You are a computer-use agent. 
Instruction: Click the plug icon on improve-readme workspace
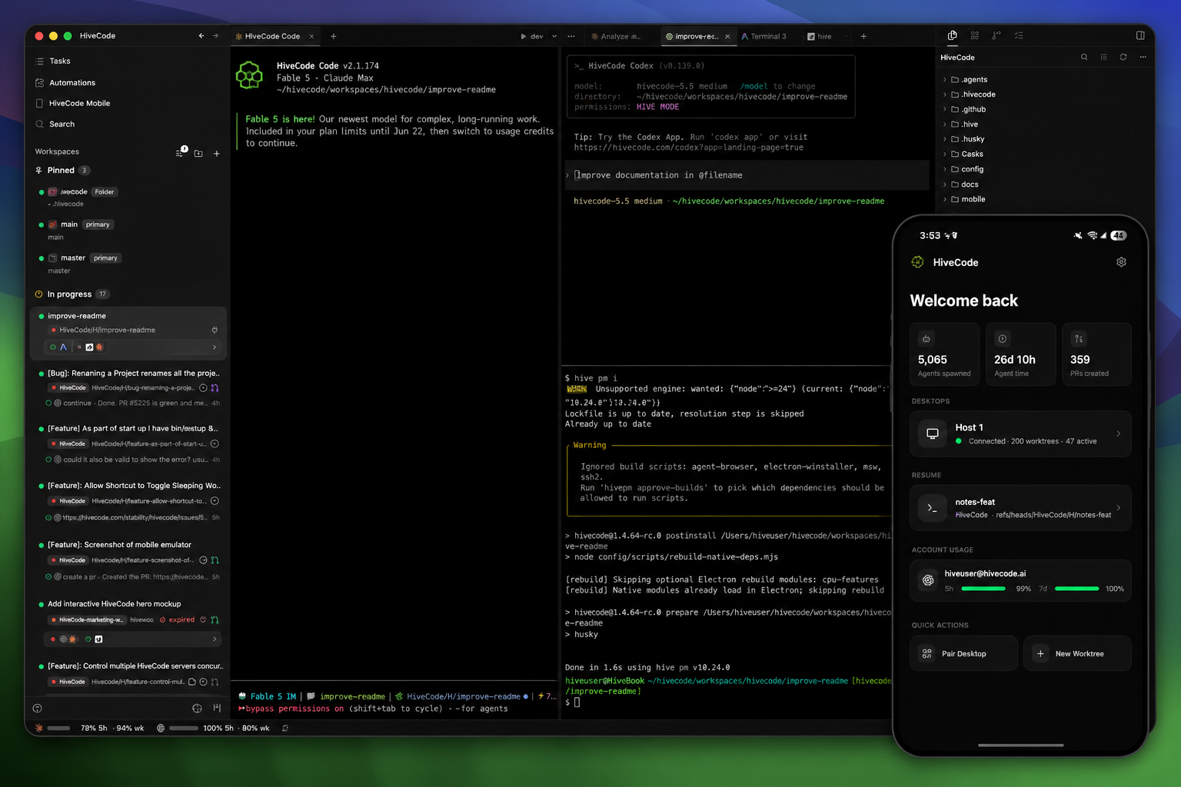(x=215, y=330)
